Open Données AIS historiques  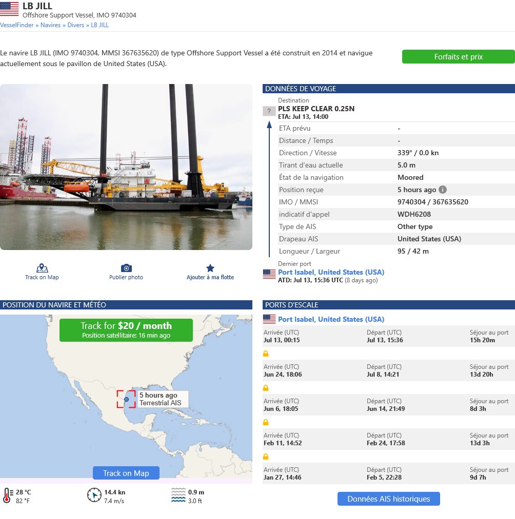[x=389, y=499]
